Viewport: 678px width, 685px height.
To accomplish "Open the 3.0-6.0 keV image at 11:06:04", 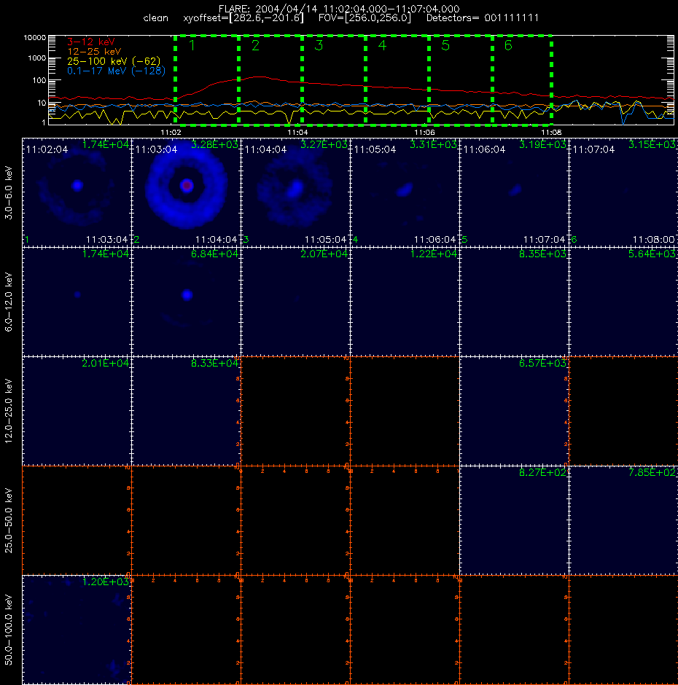I will [x=514, y=192].
